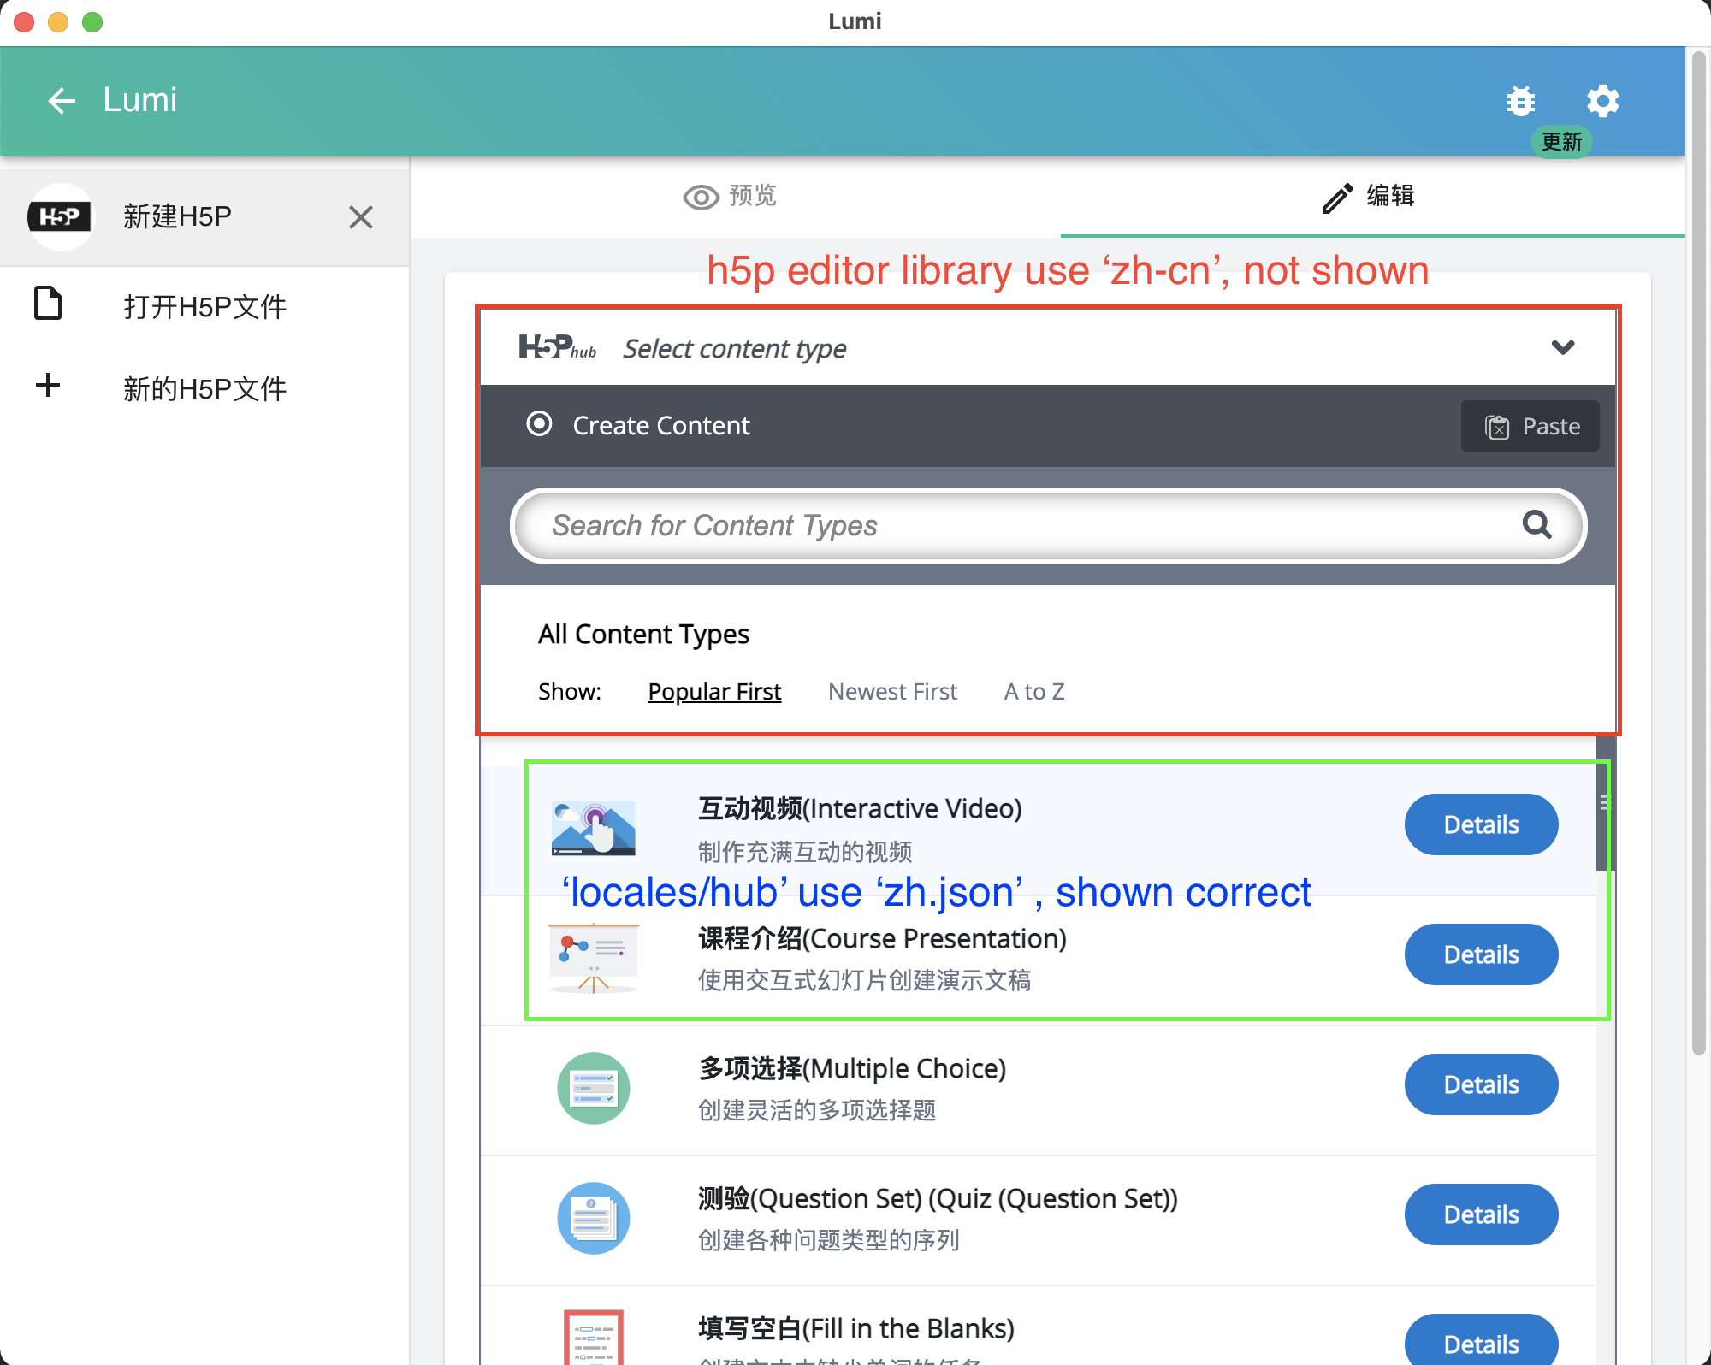The height and width of the screenshot is (1365, 1711).
Task: Select the Interactive Video content icon
Action: (x=594, y=828)
